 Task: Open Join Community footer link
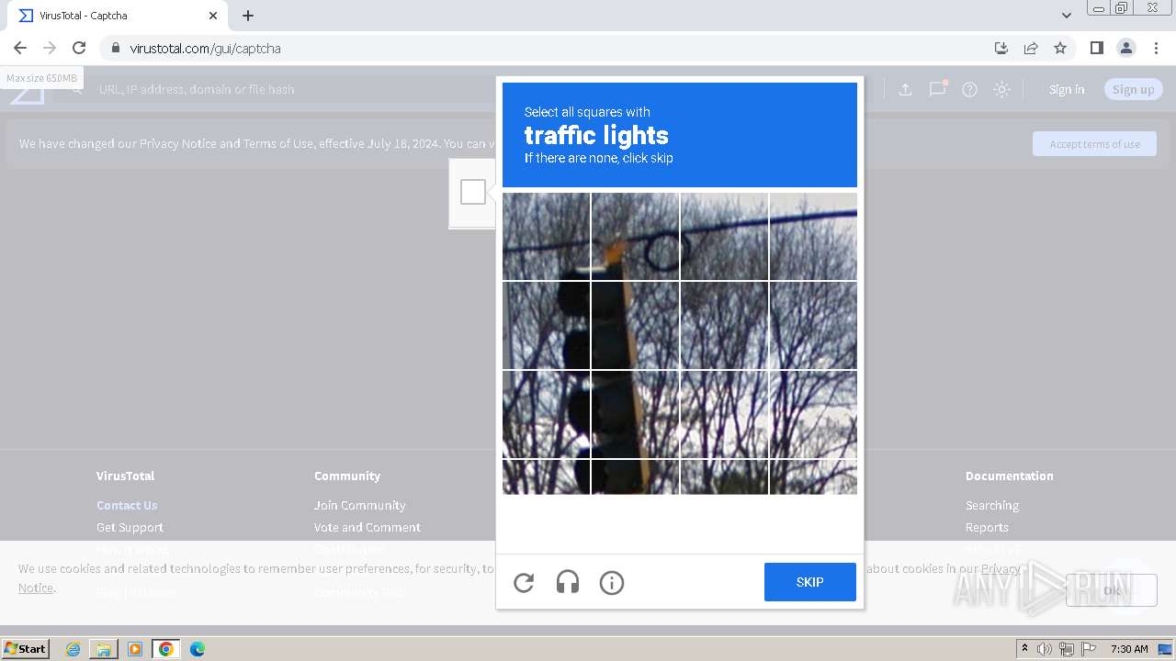[x=359, y=505]
